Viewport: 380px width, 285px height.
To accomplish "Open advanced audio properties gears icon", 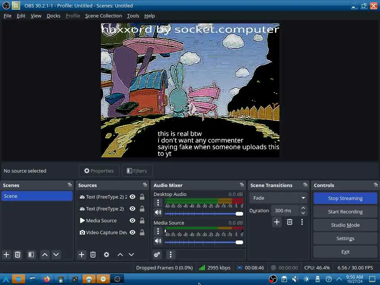I will [x=157, y=255].
